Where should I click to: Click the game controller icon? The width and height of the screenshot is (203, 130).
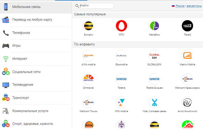pos(6,46)
